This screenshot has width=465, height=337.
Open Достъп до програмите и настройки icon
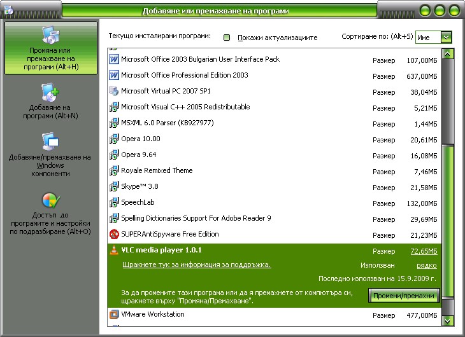(51, 201)
